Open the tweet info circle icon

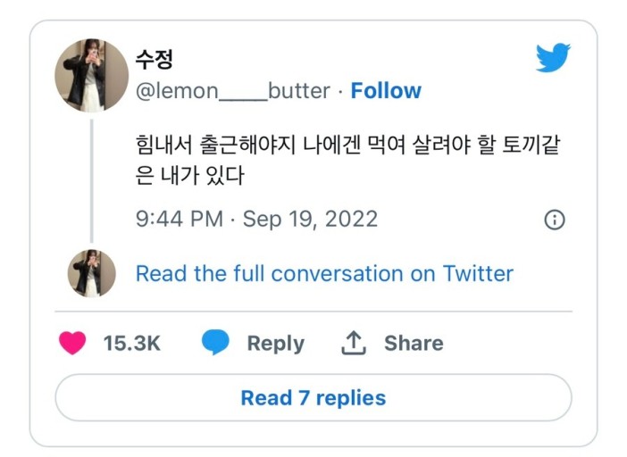point(554,220)
